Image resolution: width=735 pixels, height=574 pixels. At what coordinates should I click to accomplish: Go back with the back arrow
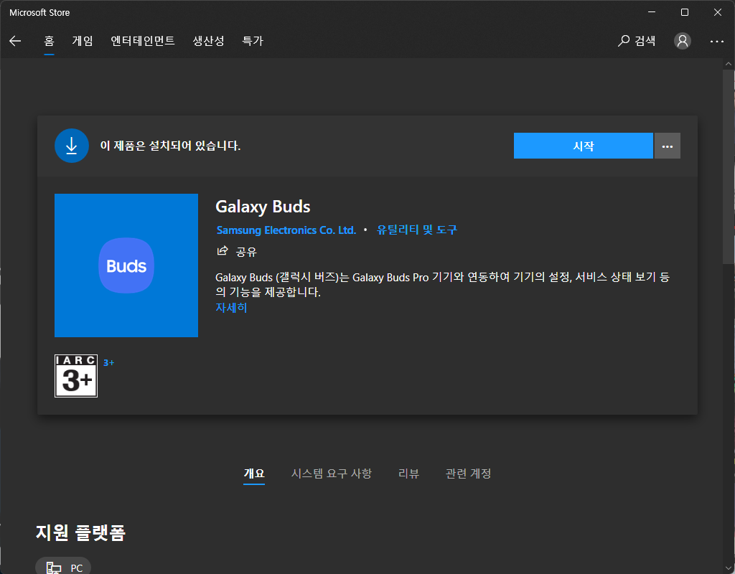click(15, 41)
